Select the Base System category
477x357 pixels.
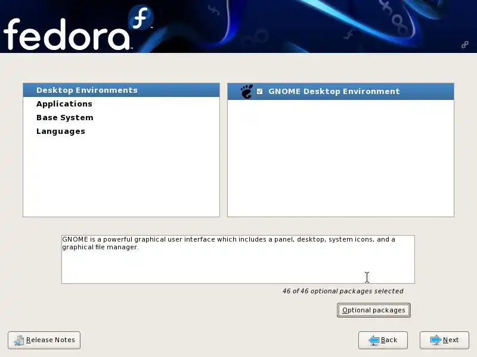coord(121,117)
